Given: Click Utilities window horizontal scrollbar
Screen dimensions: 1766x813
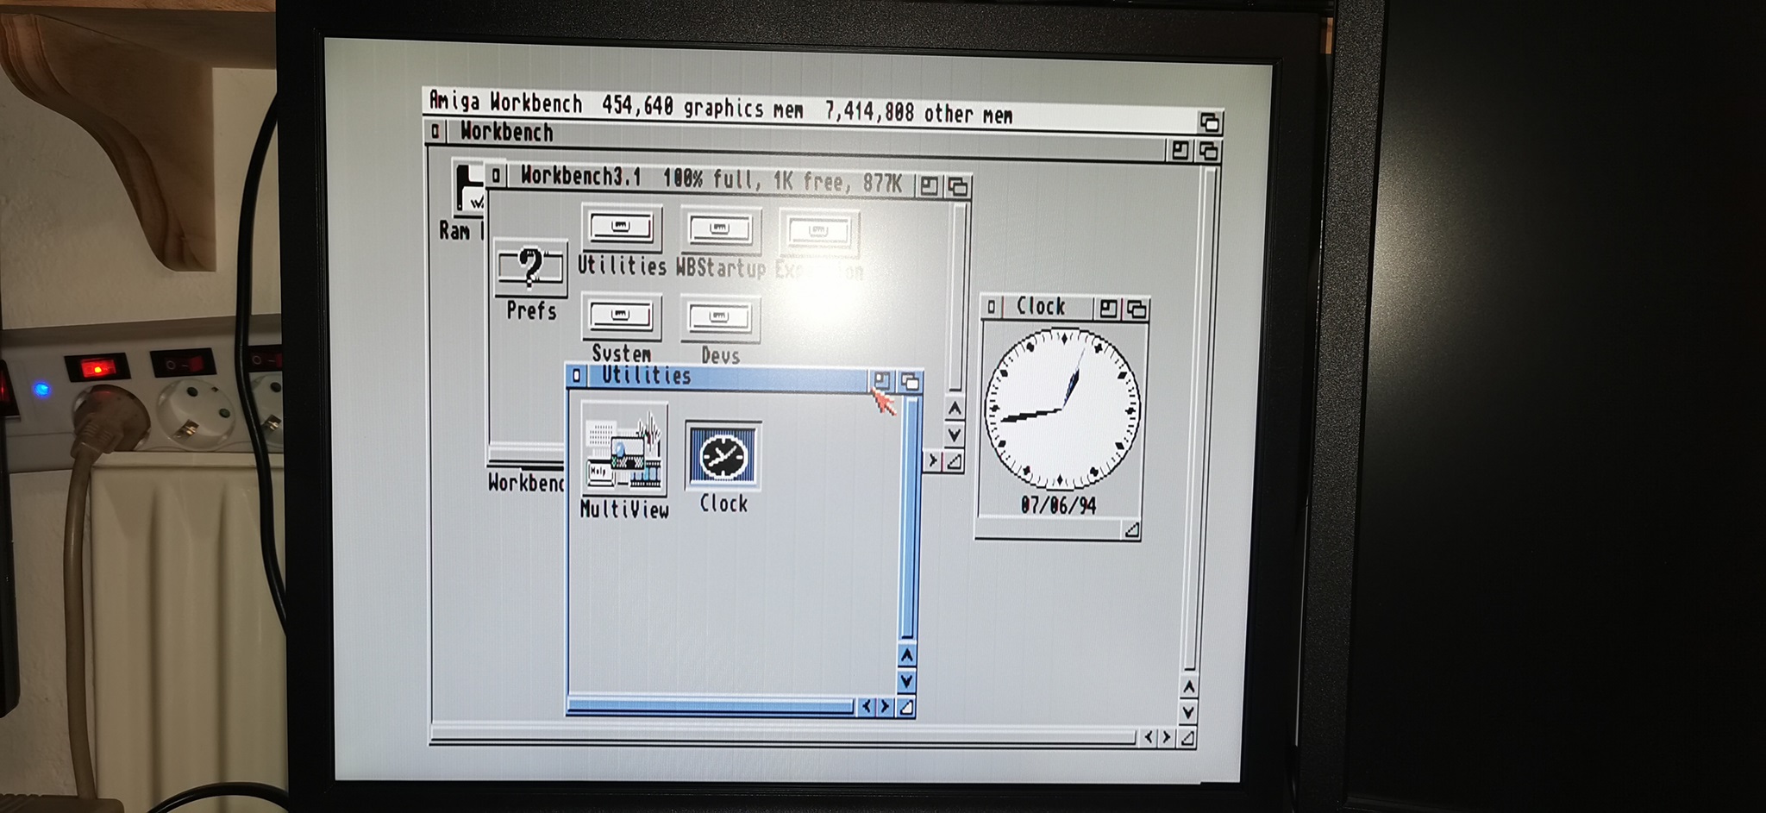Looking at the screenshot, I should (x=711, y=706).
